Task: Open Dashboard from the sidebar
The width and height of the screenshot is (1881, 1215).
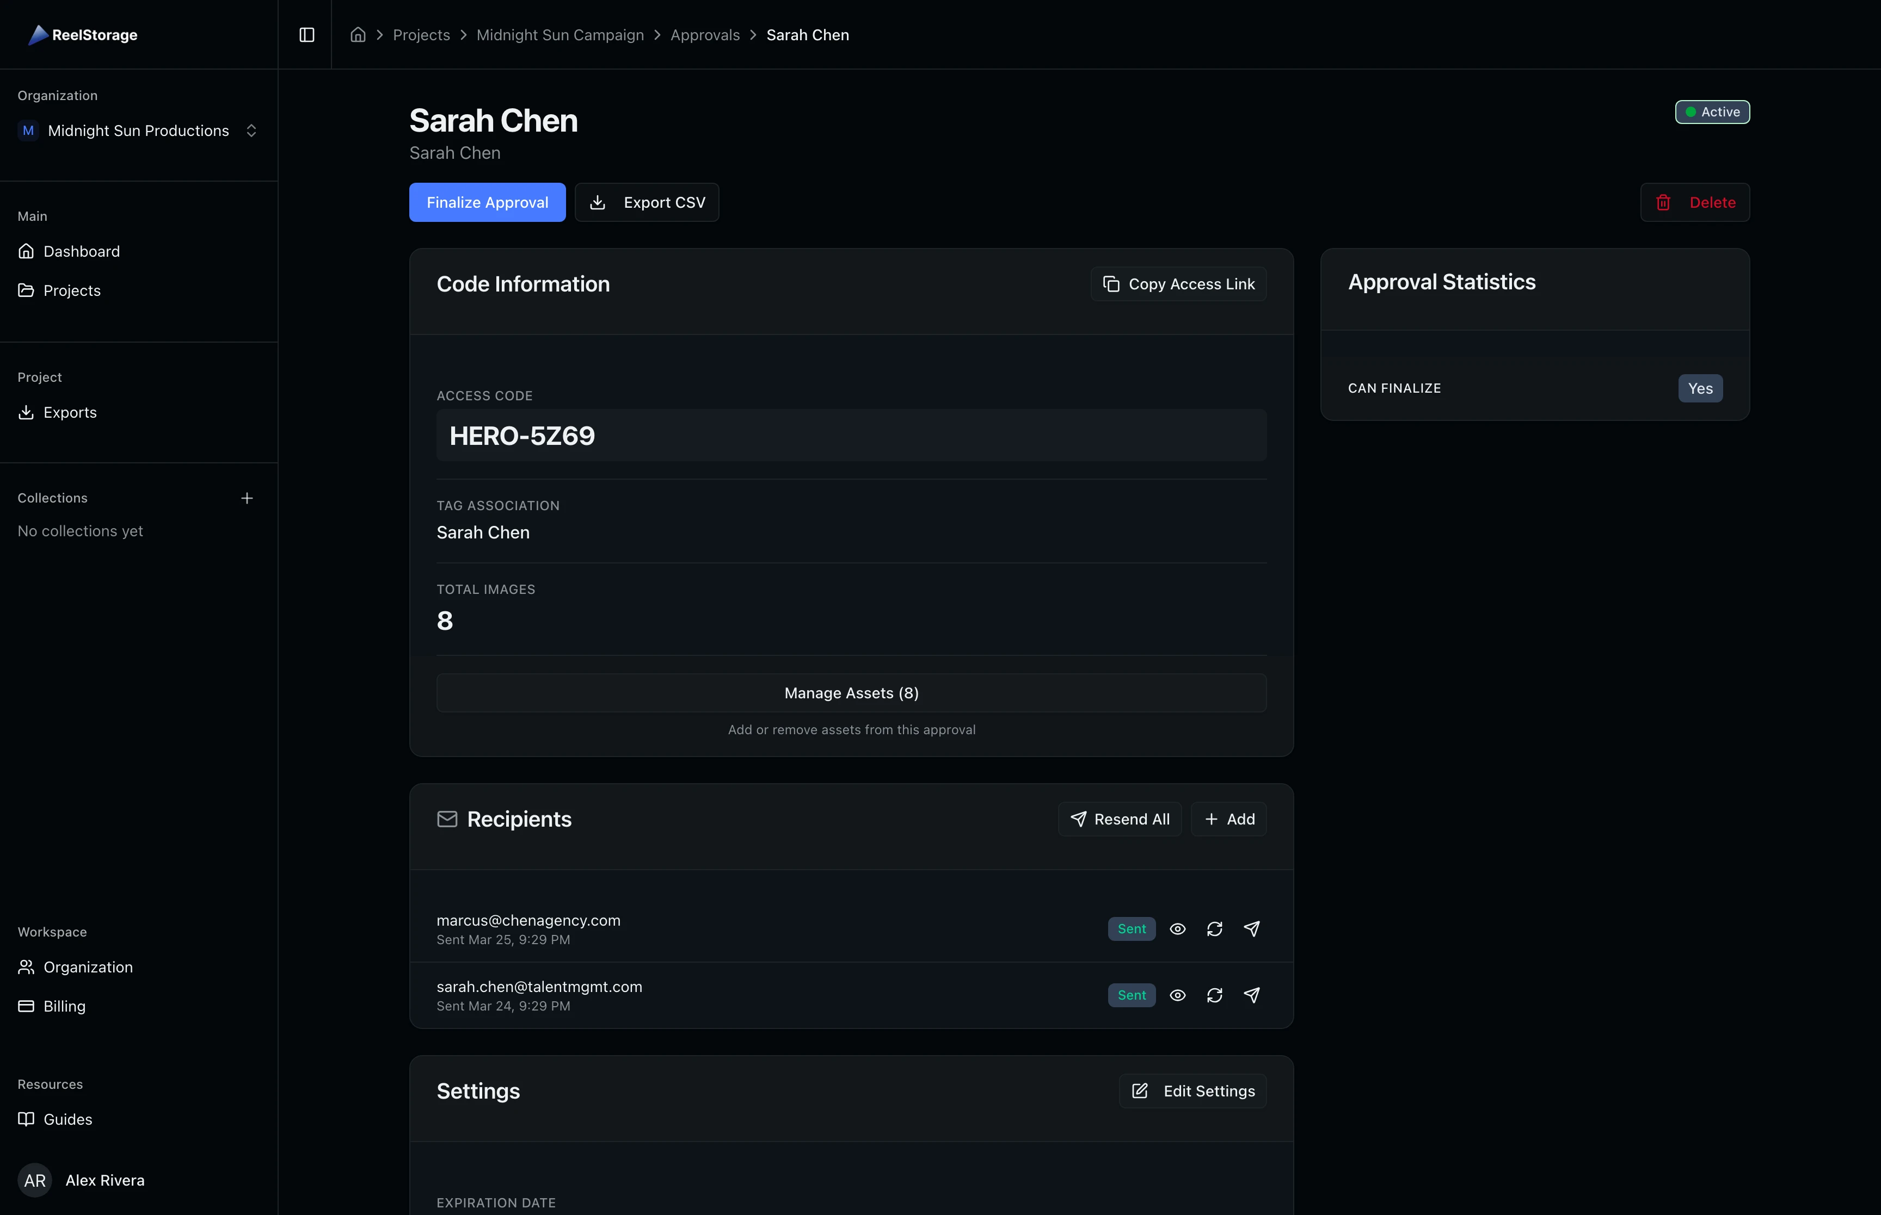Action: tap(81, 251)
